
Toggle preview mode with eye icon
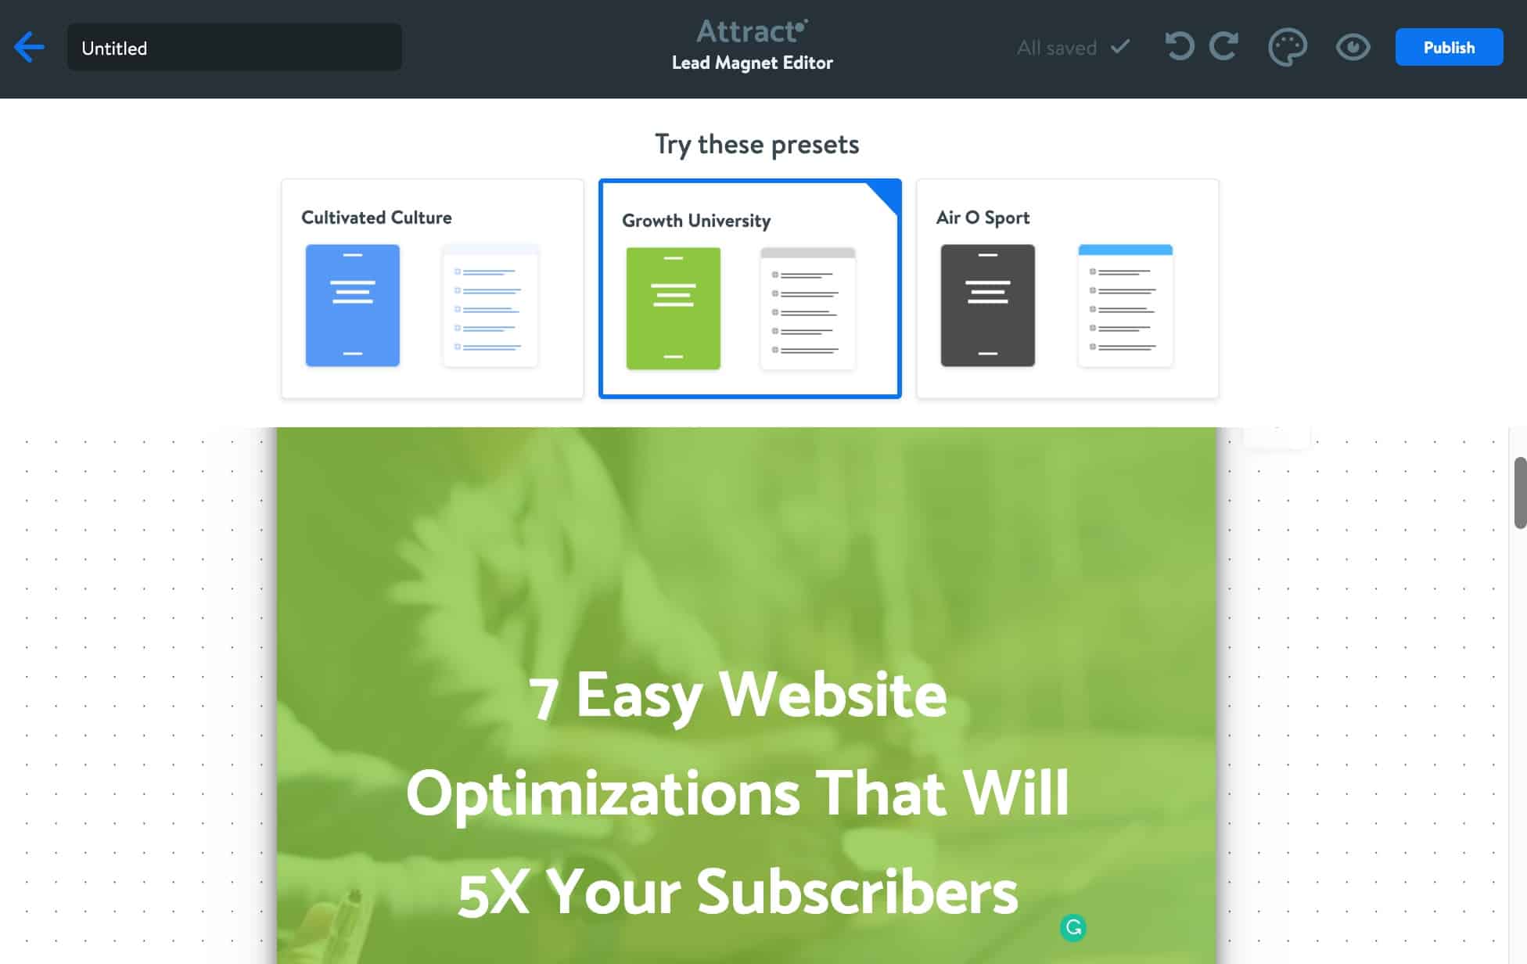pyautogui.click(x=1352, y=47)
